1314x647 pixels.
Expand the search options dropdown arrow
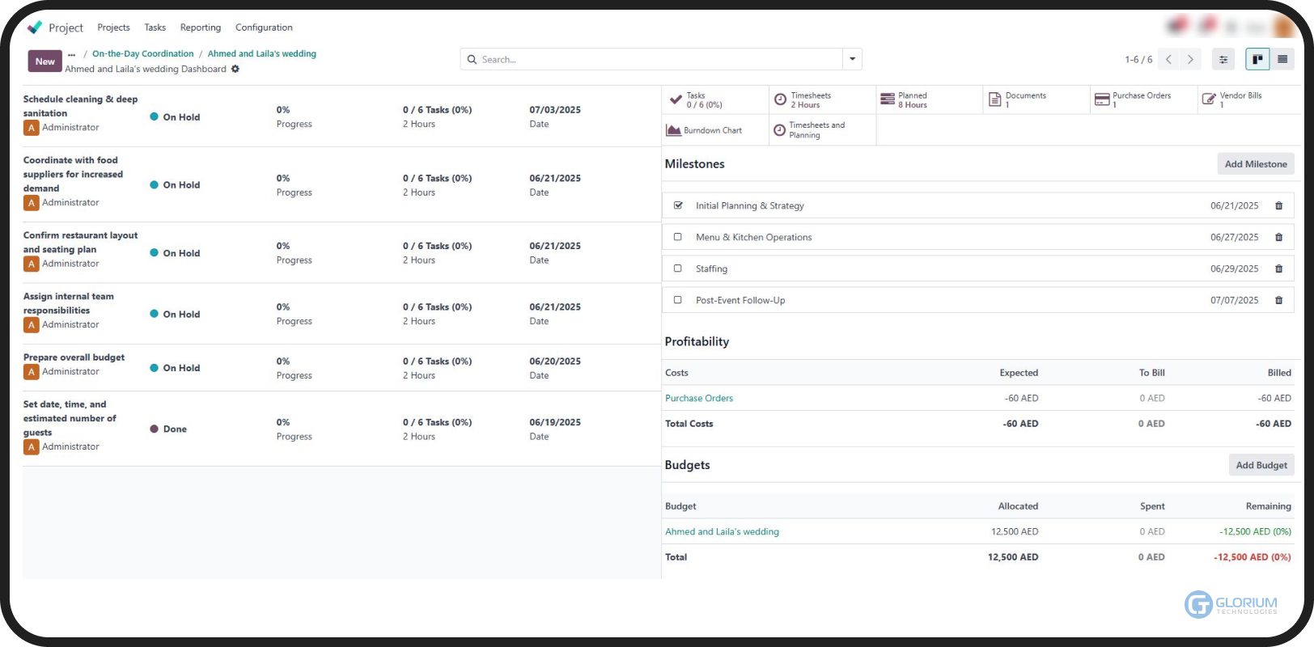point(852,59)
